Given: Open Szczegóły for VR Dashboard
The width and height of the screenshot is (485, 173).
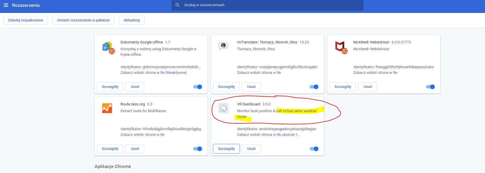Looking at the screenshot, I should (x=227, y=149).
